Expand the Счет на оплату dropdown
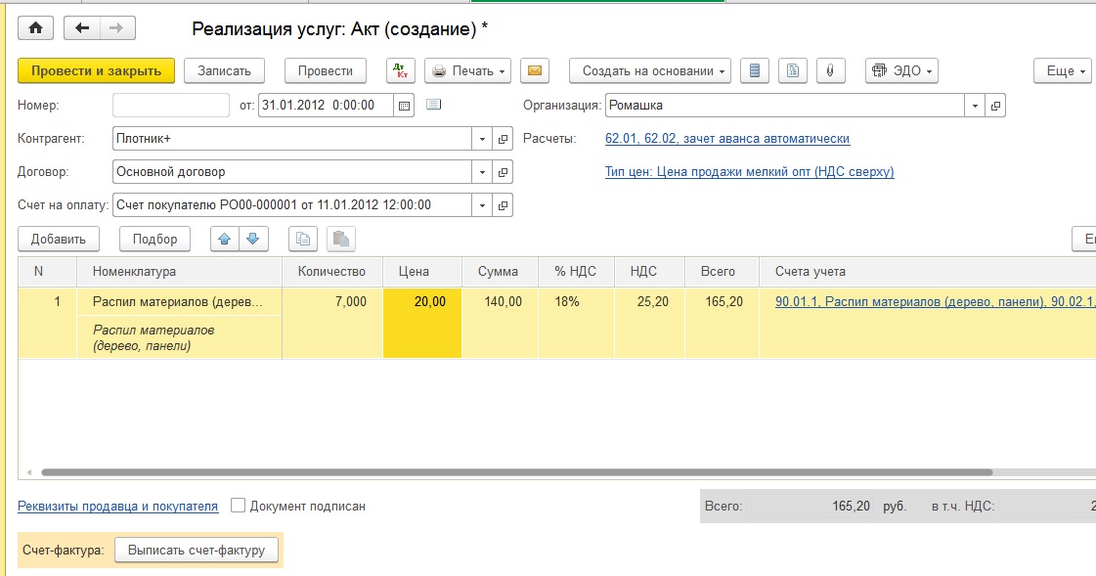Image resolution: width=1096 pixels, height=576 pixels. point(482,205)
